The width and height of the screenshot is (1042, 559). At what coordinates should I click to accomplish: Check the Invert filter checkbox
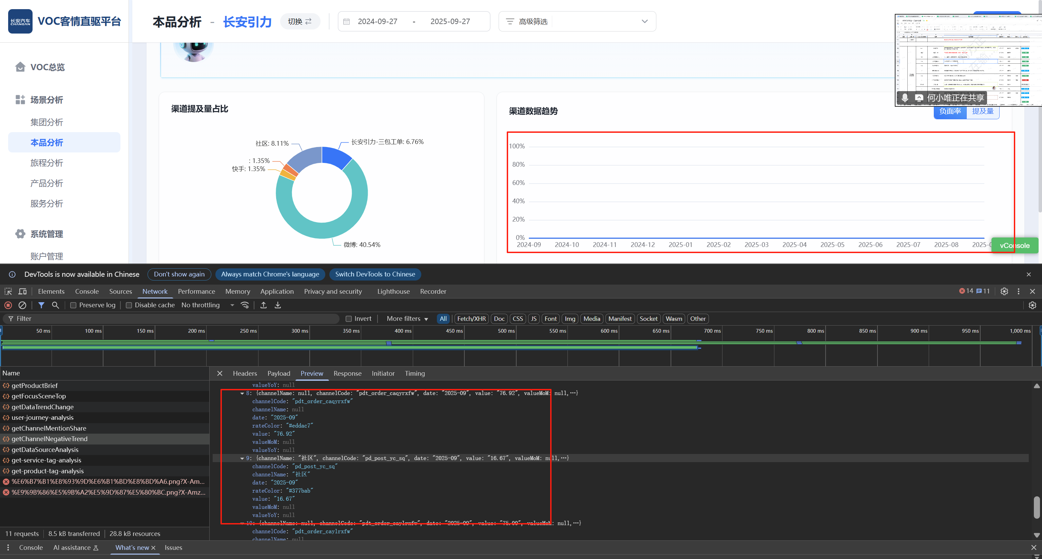(349, 319)
